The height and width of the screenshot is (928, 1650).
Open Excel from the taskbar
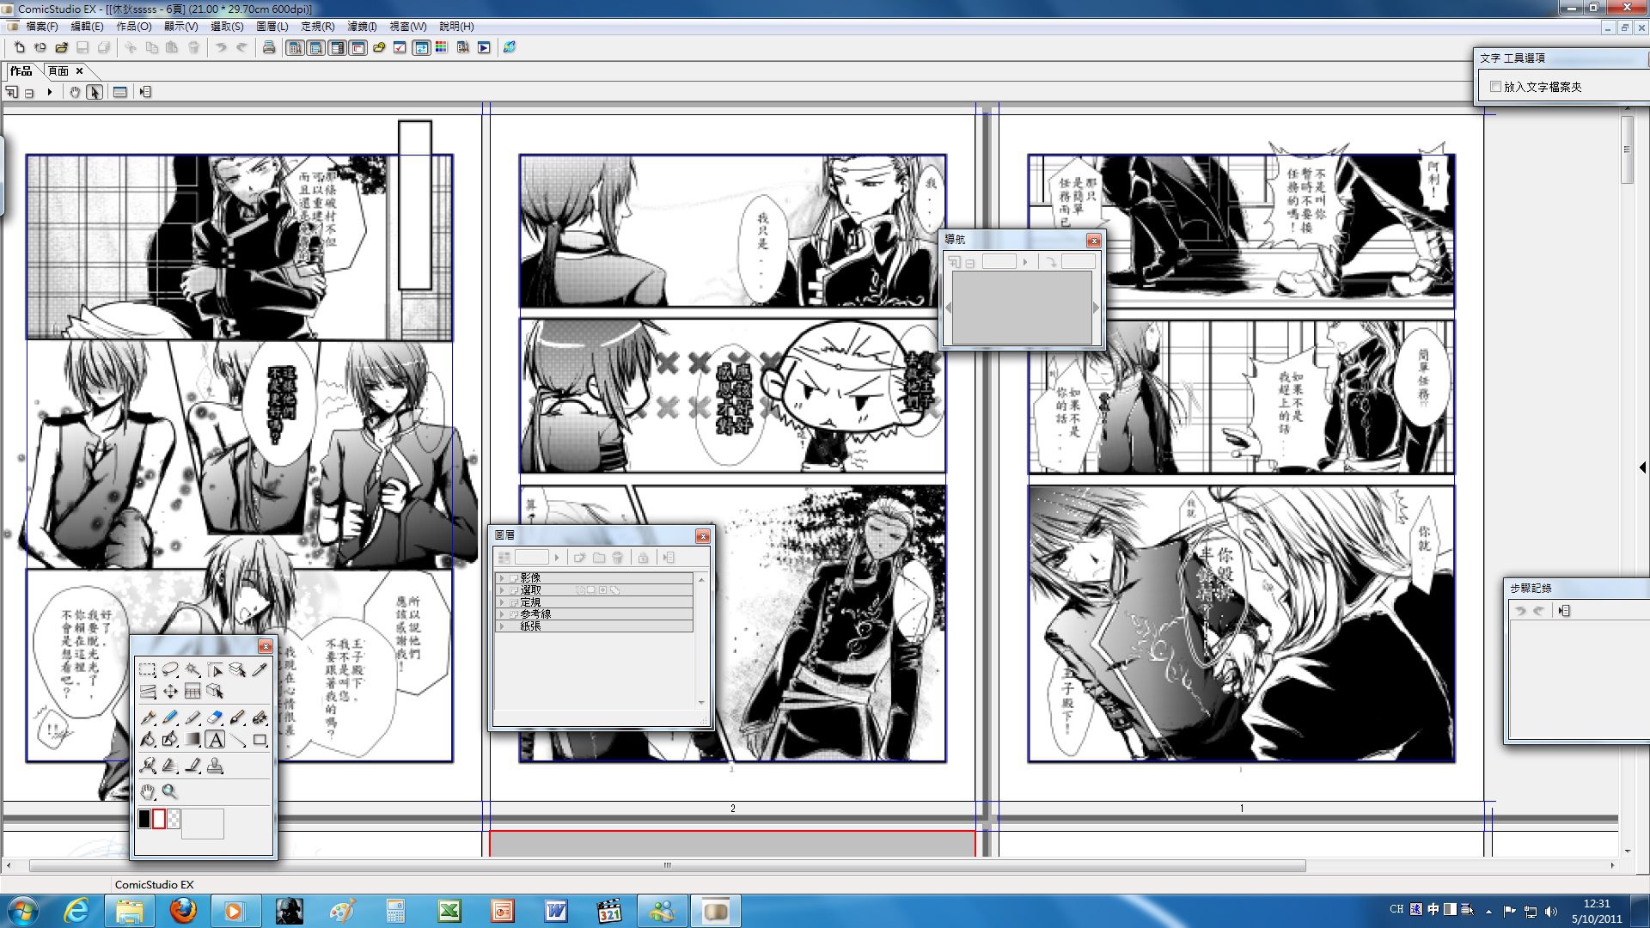[x=449, y=911]
